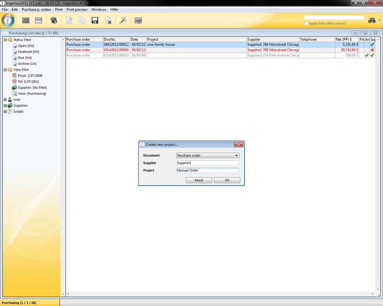Image resolution: width=383 pixels, height=306 pixels.
Task: Click OK in Create new project dialog
Action: 227,180
